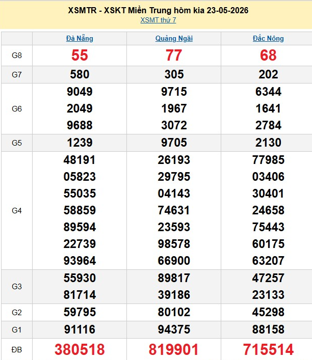Click the G4 number 05823
The image size is (312, 360).
80,177
